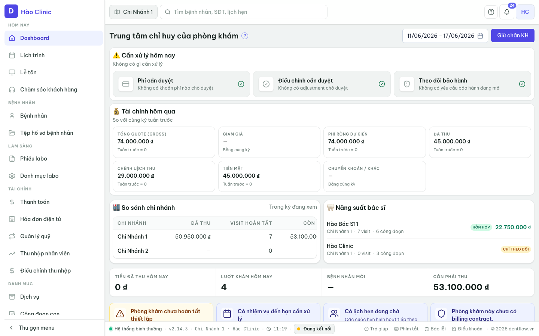The height and width of the screenshot is (336, 539).
Task: Open Lịch trình in sidebar
Action: 54,55
